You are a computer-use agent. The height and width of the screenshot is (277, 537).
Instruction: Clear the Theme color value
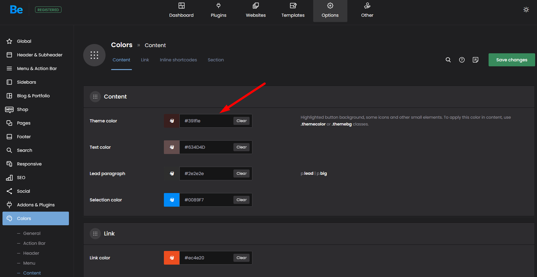click(x=241, y=121)
